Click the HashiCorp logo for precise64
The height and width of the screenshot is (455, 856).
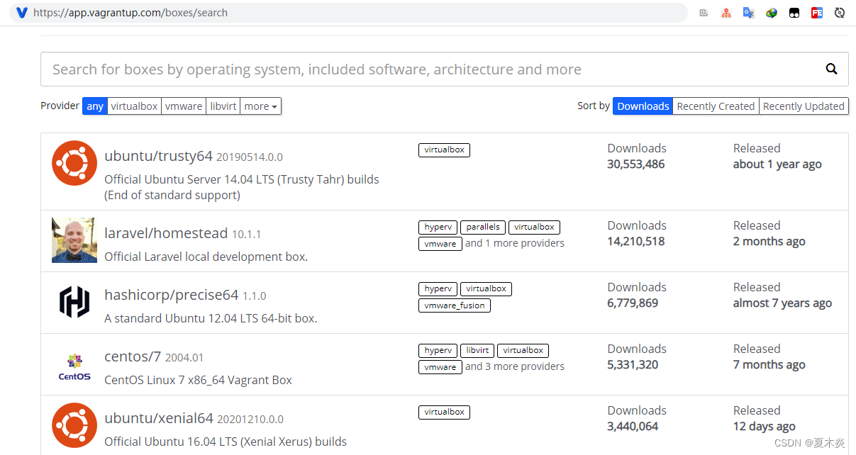[x=74, y=302]
